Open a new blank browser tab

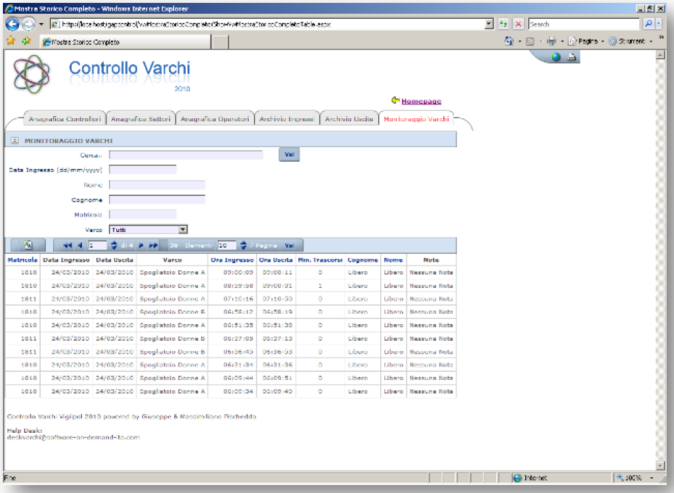pyautogui.click(x=220, y=42)
